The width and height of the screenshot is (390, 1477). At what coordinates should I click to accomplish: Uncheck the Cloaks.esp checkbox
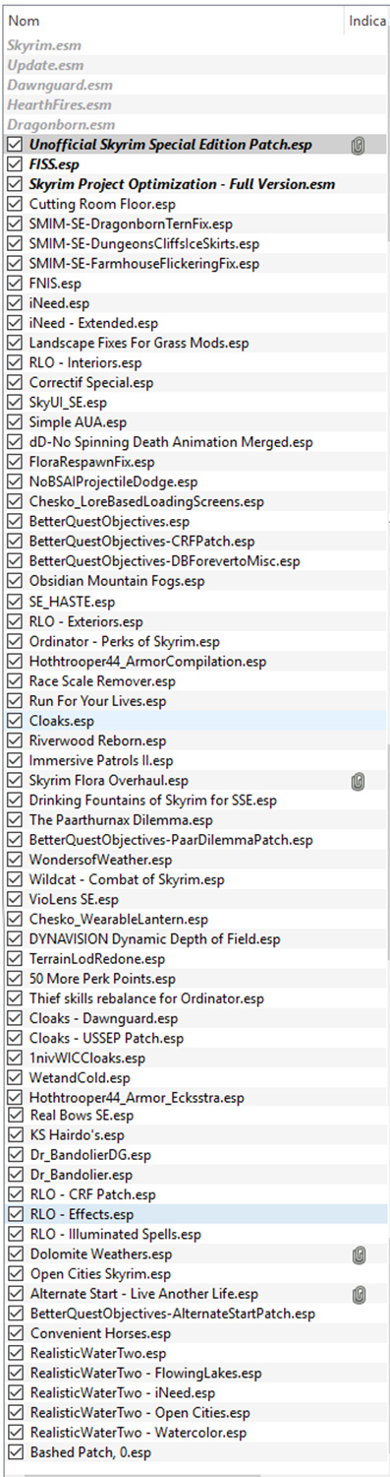click(14, 721)
